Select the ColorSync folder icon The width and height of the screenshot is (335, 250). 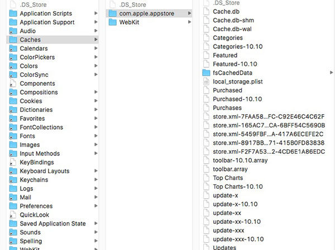click(13, 75)
